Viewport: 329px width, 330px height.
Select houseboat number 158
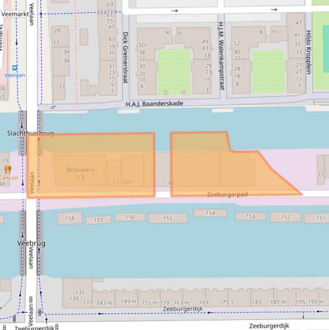pyautogui.click(x=70, y=219)
